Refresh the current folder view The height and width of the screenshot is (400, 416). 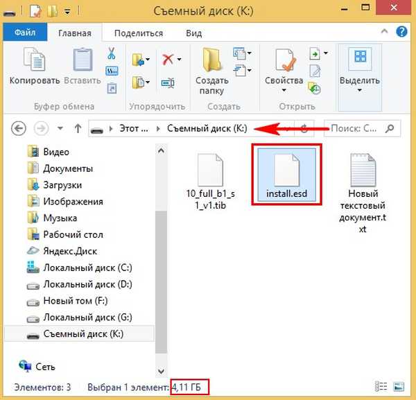(x=303, y=128)
